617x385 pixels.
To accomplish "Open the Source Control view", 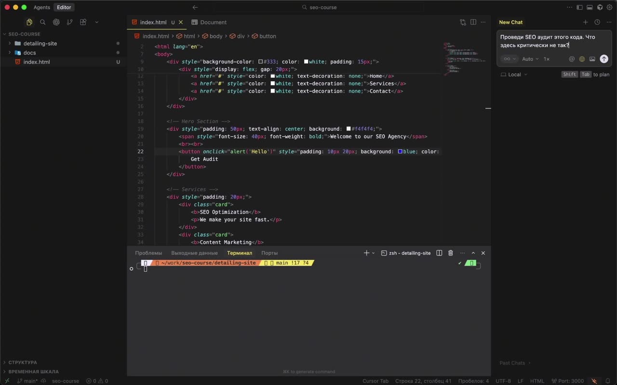I will pyautogui.click(x=70, y=22).
